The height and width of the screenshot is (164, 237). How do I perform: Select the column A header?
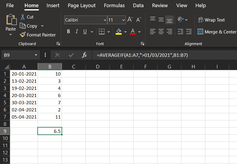point(24,67)
